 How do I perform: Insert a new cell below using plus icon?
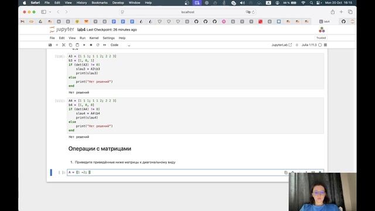click(57, 45)
